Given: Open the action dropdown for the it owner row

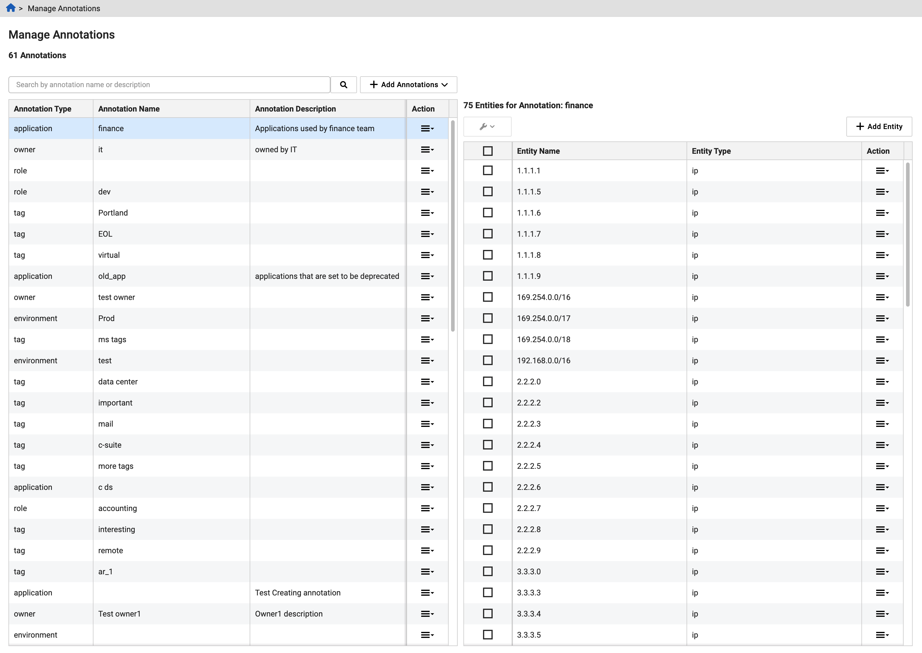Looking at the screenshot, I should pyautogui.click(x=428, y=149).
